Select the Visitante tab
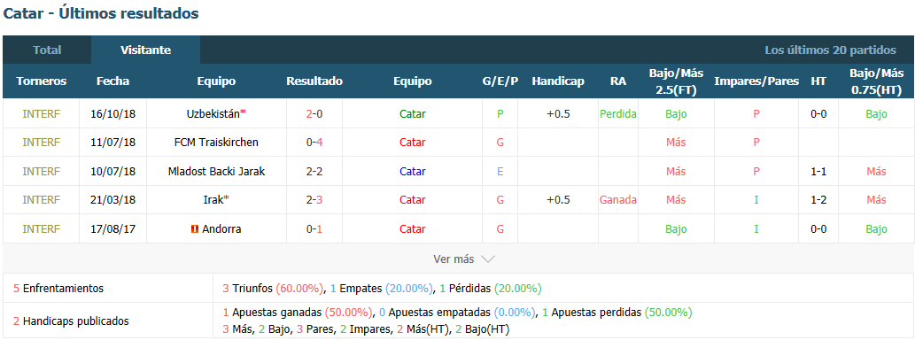The image size is (915, 340). [x=146, y=50]
